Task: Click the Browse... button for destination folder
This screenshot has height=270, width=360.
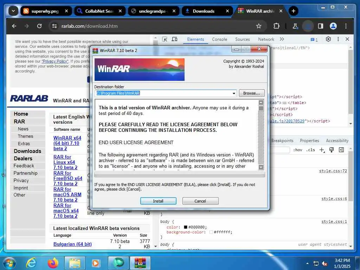Action: point(252,93)
